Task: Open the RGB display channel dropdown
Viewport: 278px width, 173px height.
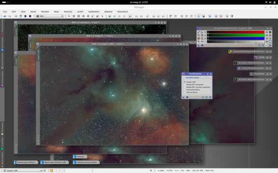Action: coord(50,16)
